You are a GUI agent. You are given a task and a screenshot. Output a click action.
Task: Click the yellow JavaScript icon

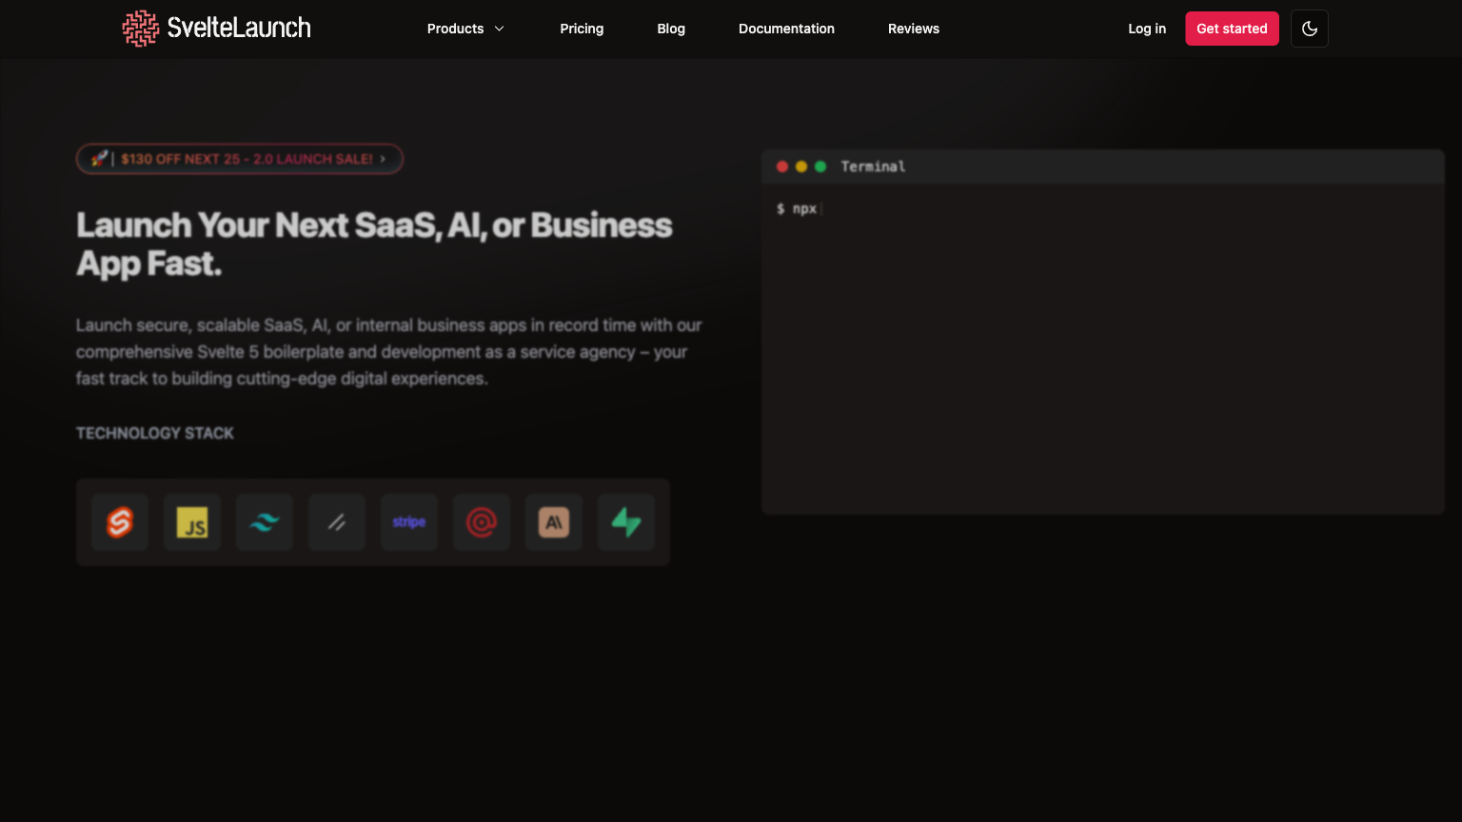(x=192, y=522)
